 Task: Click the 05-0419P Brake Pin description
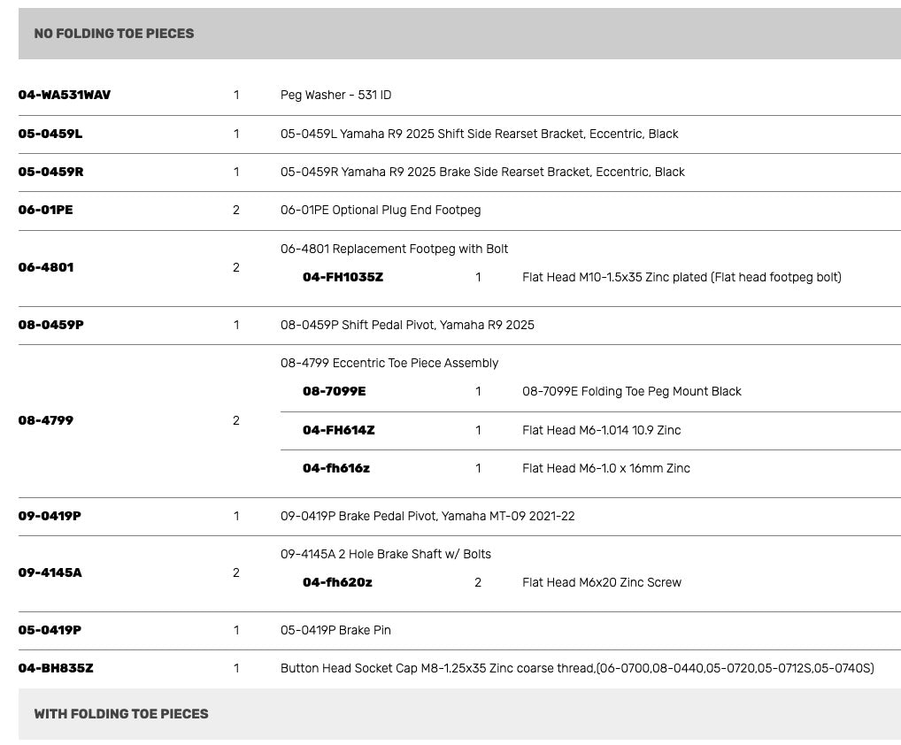335,630
